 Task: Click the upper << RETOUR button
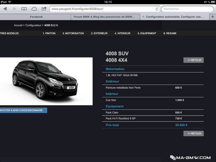[194, 60]
